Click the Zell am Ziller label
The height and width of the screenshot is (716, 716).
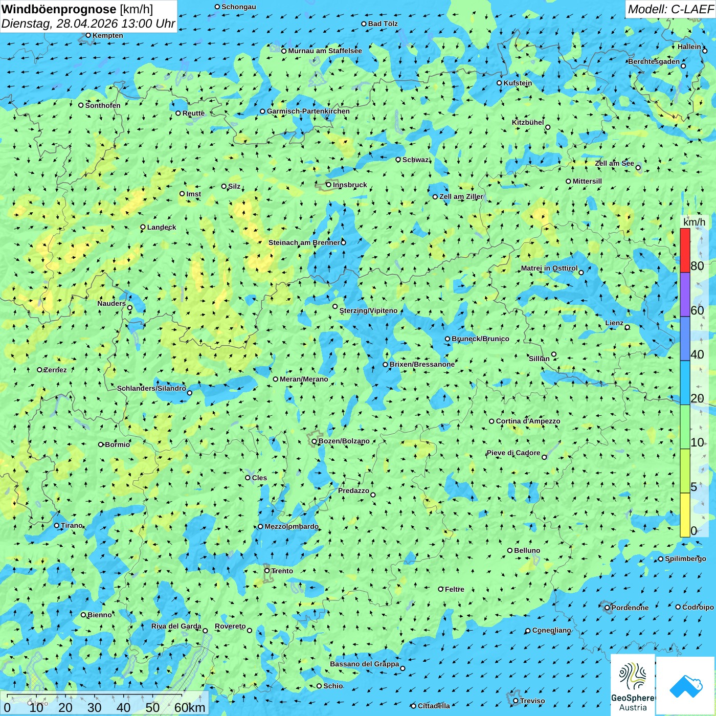[461, 196]
